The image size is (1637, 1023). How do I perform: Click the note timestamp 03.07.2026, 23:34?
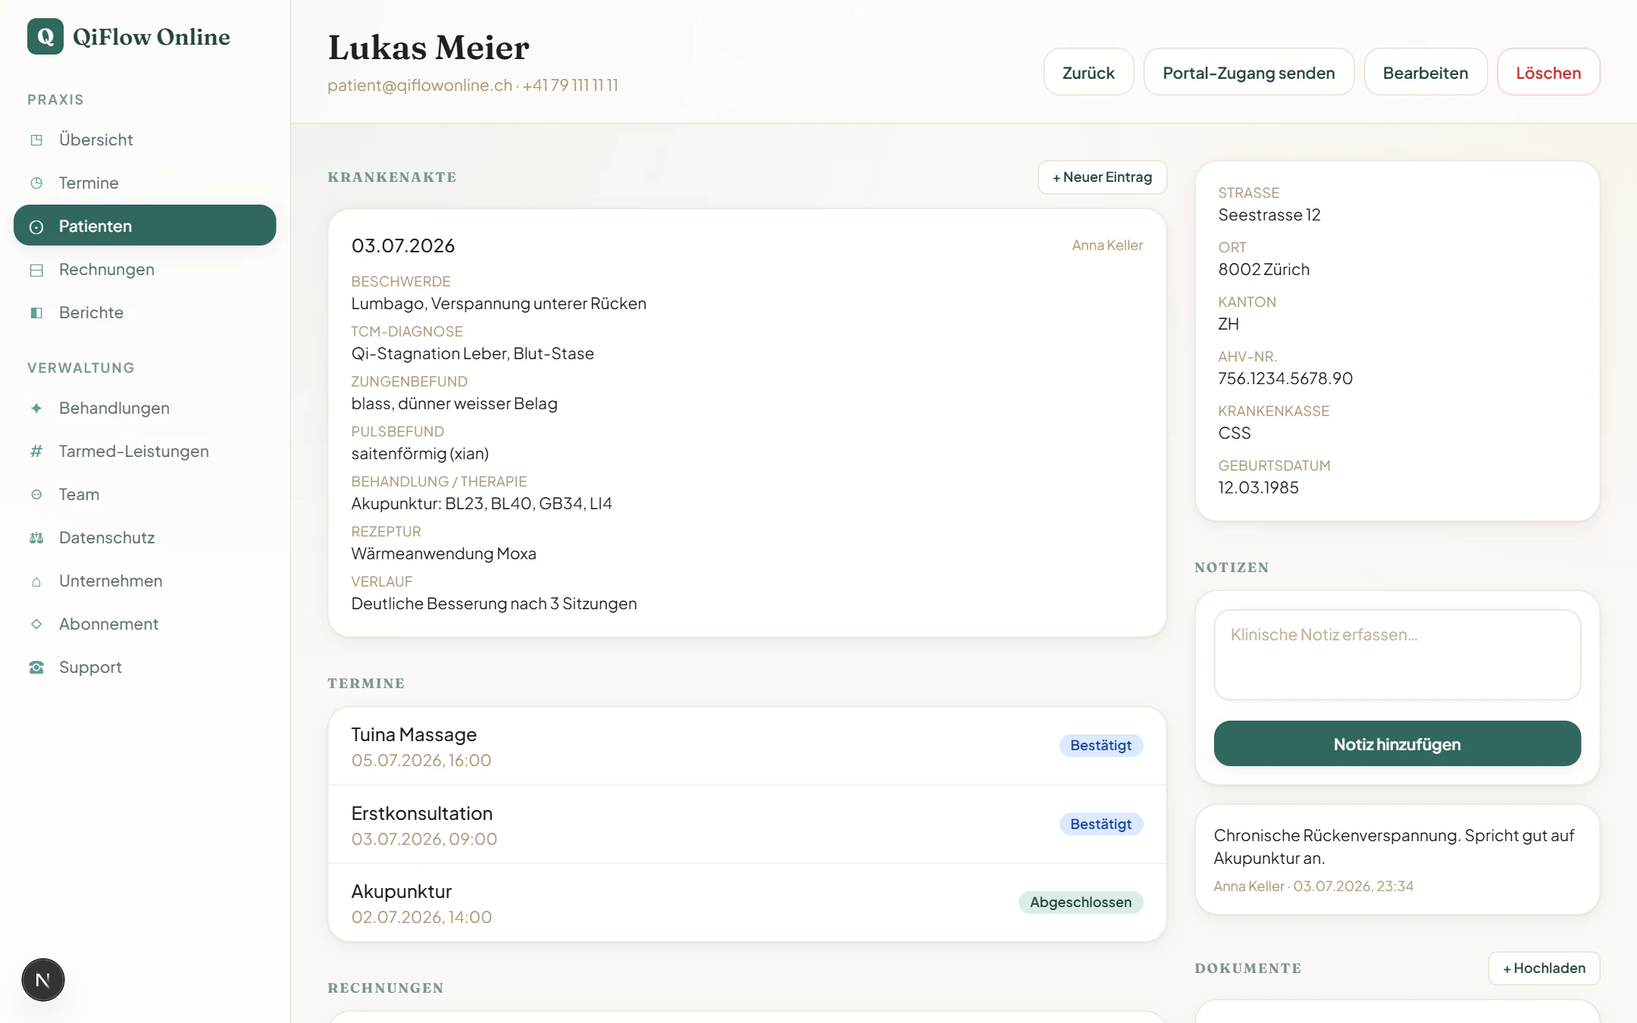tap(1353, 886)
